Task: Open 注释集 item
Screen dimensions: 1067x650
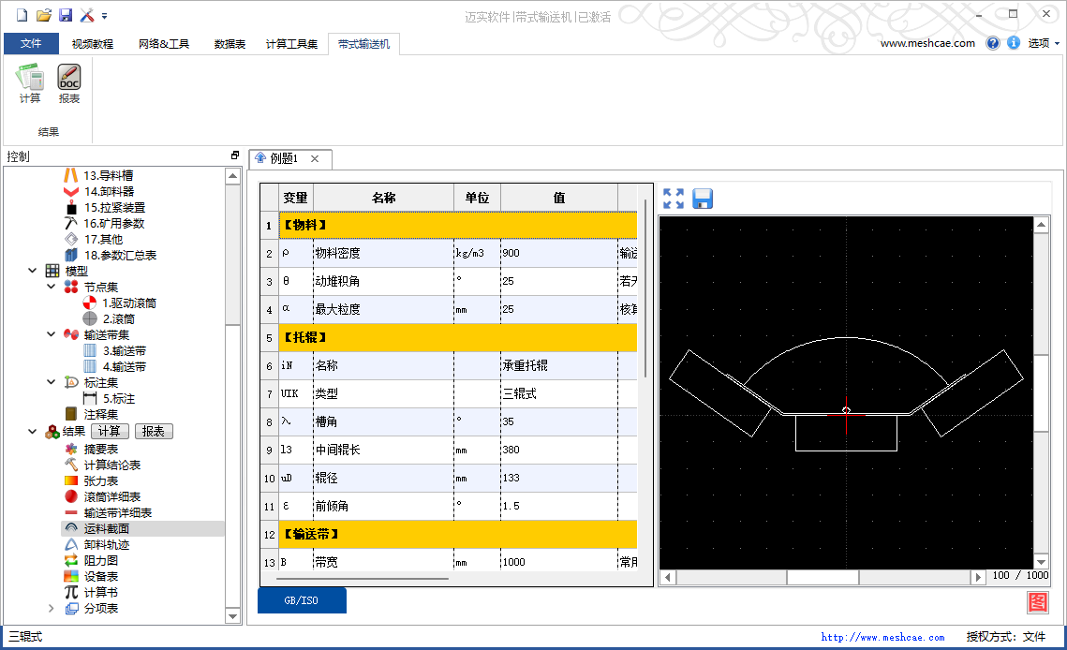Action: (x=101, y=414)
